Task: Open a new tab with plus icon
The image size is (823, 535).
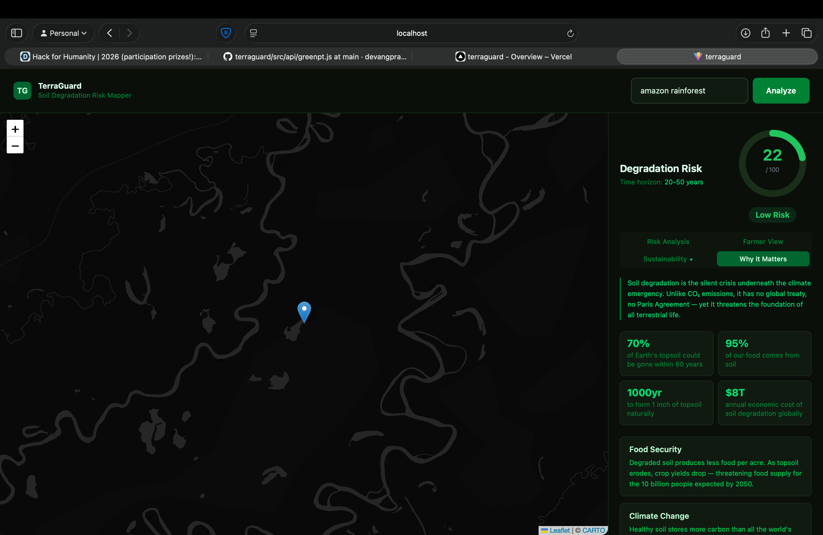Action: pos(786,33)
